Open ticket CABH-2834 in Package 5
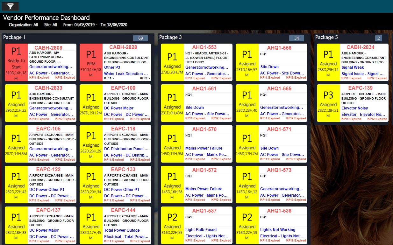This screenshot has width=393, height=245. 360,47
